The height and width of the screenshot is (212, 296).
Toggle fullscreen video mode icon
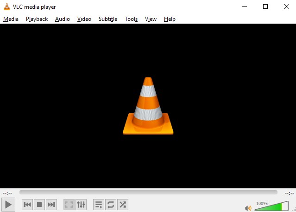69,205
